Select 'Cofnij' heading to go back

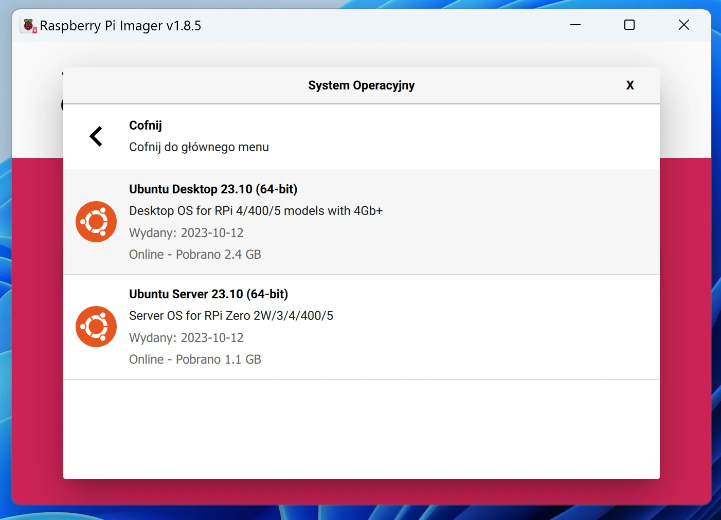click(146, 125)
